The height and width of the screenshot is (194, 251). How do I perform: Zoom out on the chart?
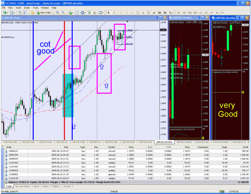coord(63,12)
